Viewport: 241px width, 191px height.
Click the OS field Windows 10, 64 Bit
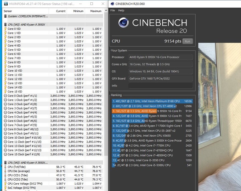click(160, 71)
